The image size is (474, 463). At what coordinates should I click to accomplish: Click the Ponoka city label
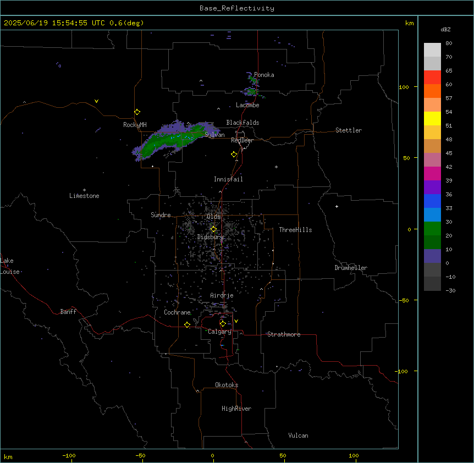pyautogui.click(x=264, y=75)
